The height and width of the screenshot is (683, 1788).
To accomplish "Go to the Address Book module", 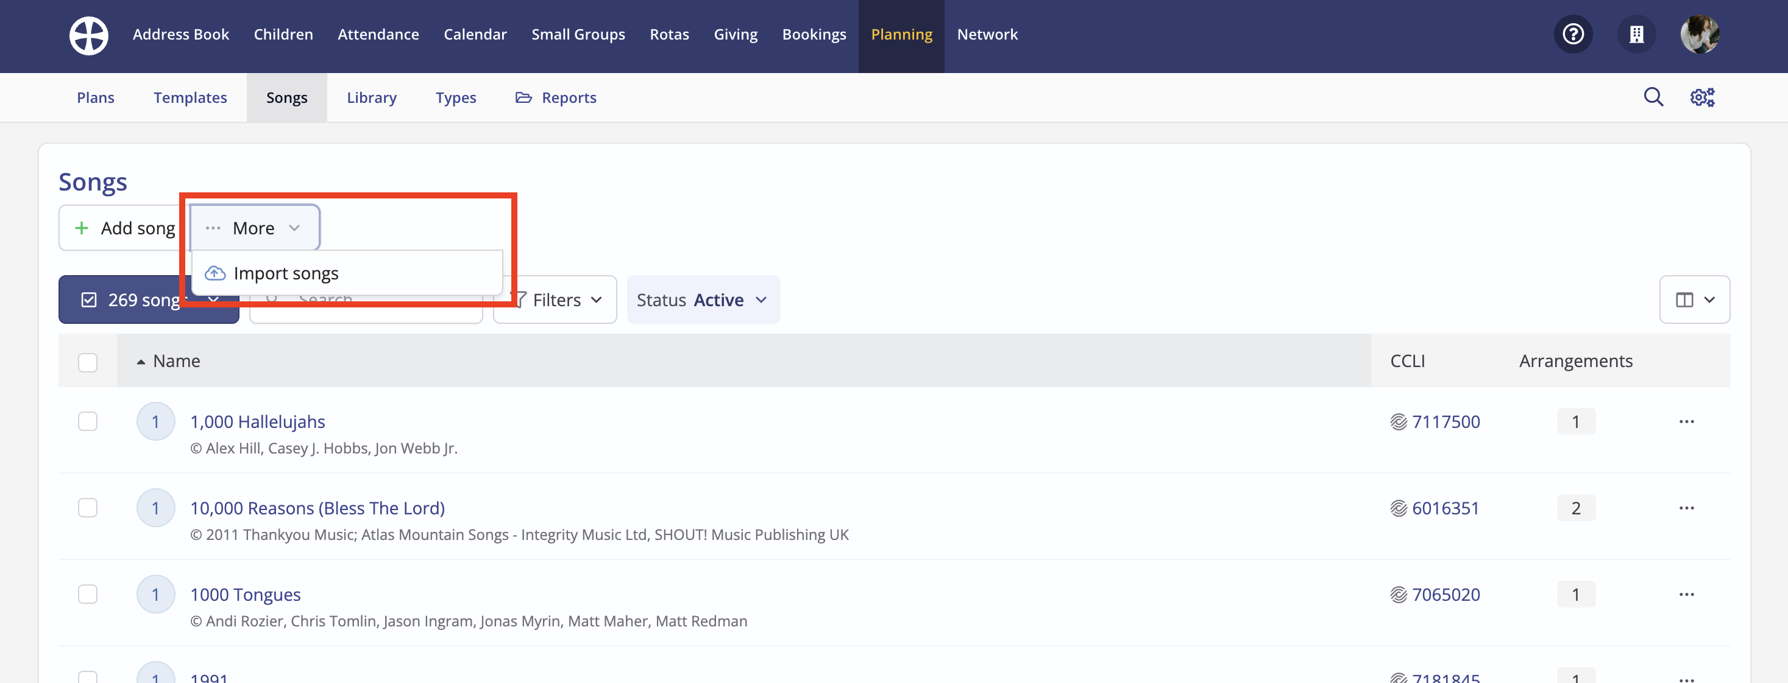I will [x=180, y=35].
